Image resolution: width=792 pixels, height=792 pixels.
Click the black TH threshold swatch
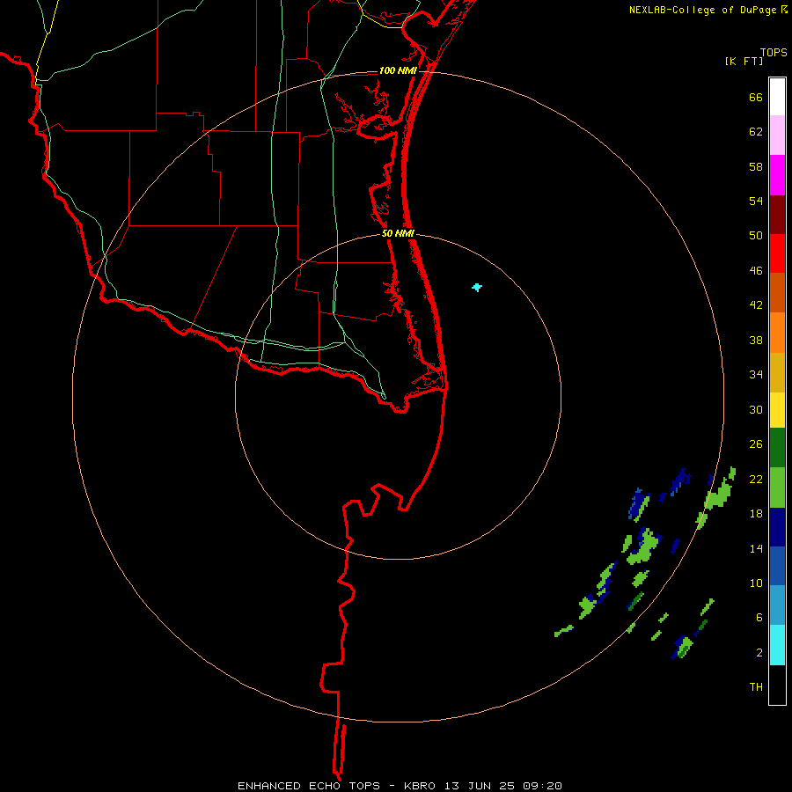(777, 685)
